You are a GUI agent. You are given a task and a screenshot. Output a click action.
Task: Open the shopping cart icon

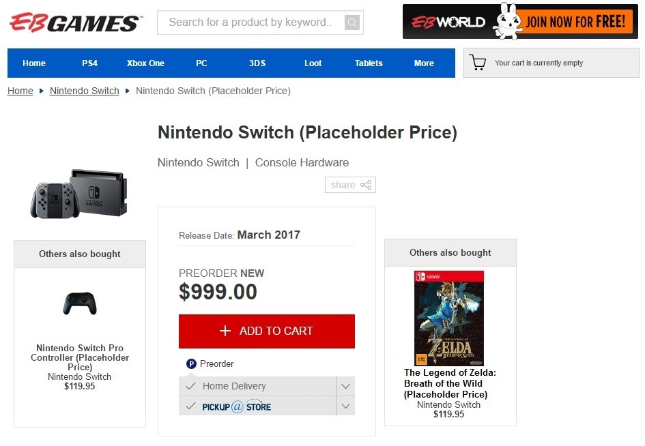coord(478,63)
